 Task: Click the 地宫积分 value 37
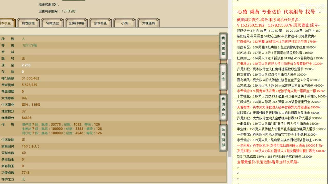(24, 111)
